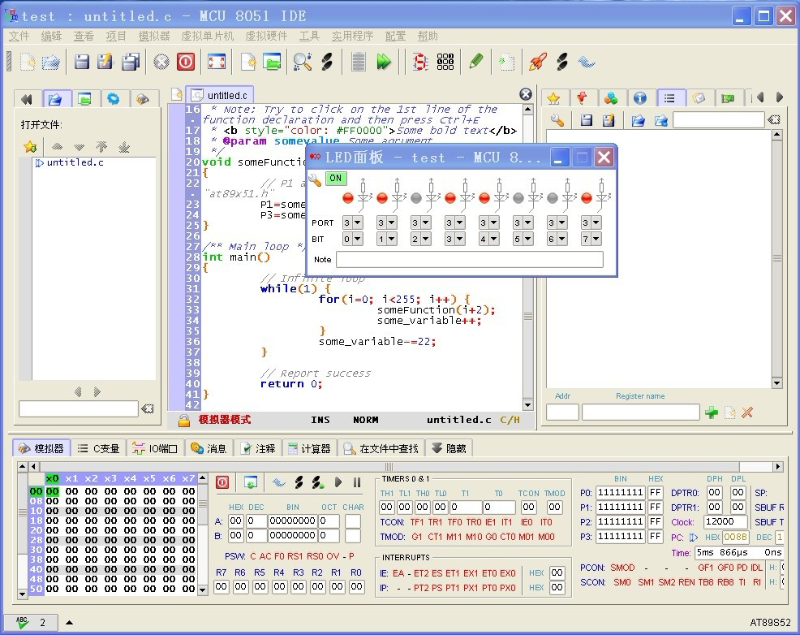Viewport: 800px width, 635px height.
Task: Toggle the REN bit in SCON
Action: pos(686,582)
